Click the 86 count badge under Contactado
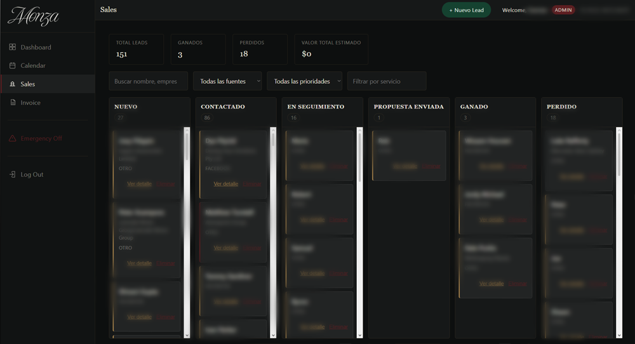This screenshot has height=344, width=635. [207, 118]
